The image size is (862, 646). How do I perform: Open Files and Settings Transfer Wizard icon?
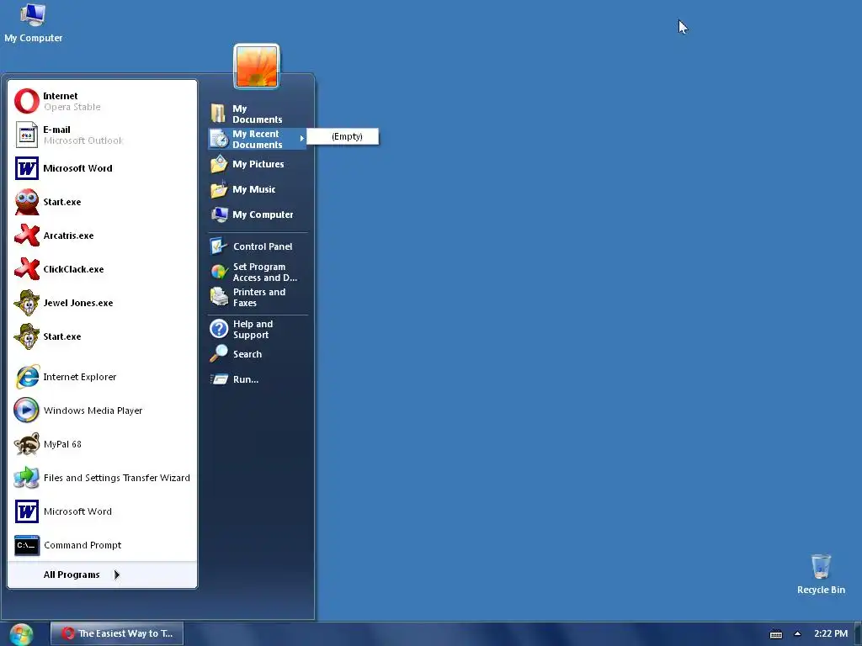(26, 478)
